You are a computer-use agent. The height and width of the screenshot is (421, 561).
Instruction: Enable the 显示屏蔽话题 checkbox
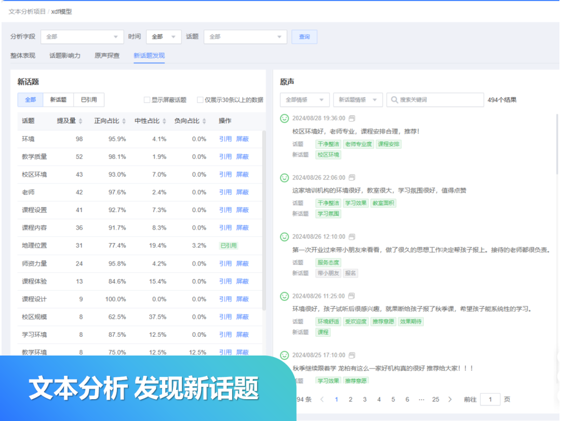pos(147,100)
